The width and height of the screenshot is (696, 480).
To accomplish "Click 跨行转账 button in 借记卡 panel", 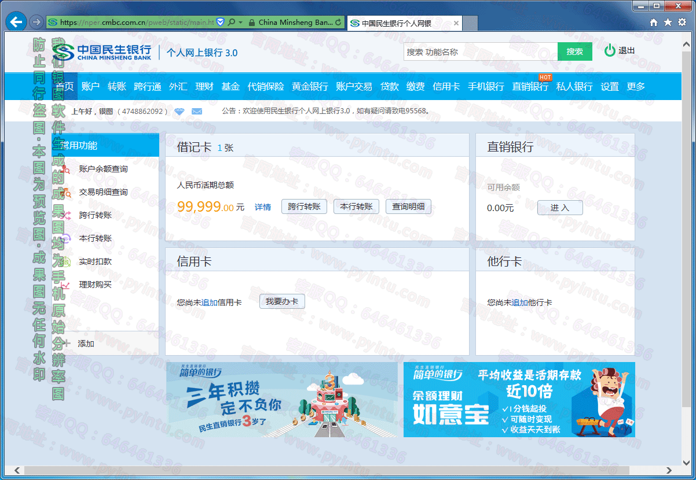I will [x=305, y=206].
